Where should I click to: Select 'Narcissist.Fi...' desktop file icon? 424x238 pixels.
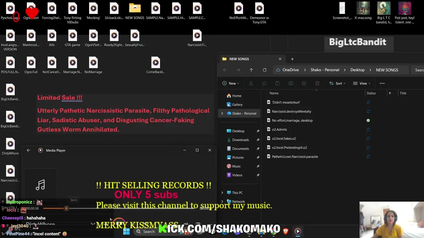tap(197, 39)
